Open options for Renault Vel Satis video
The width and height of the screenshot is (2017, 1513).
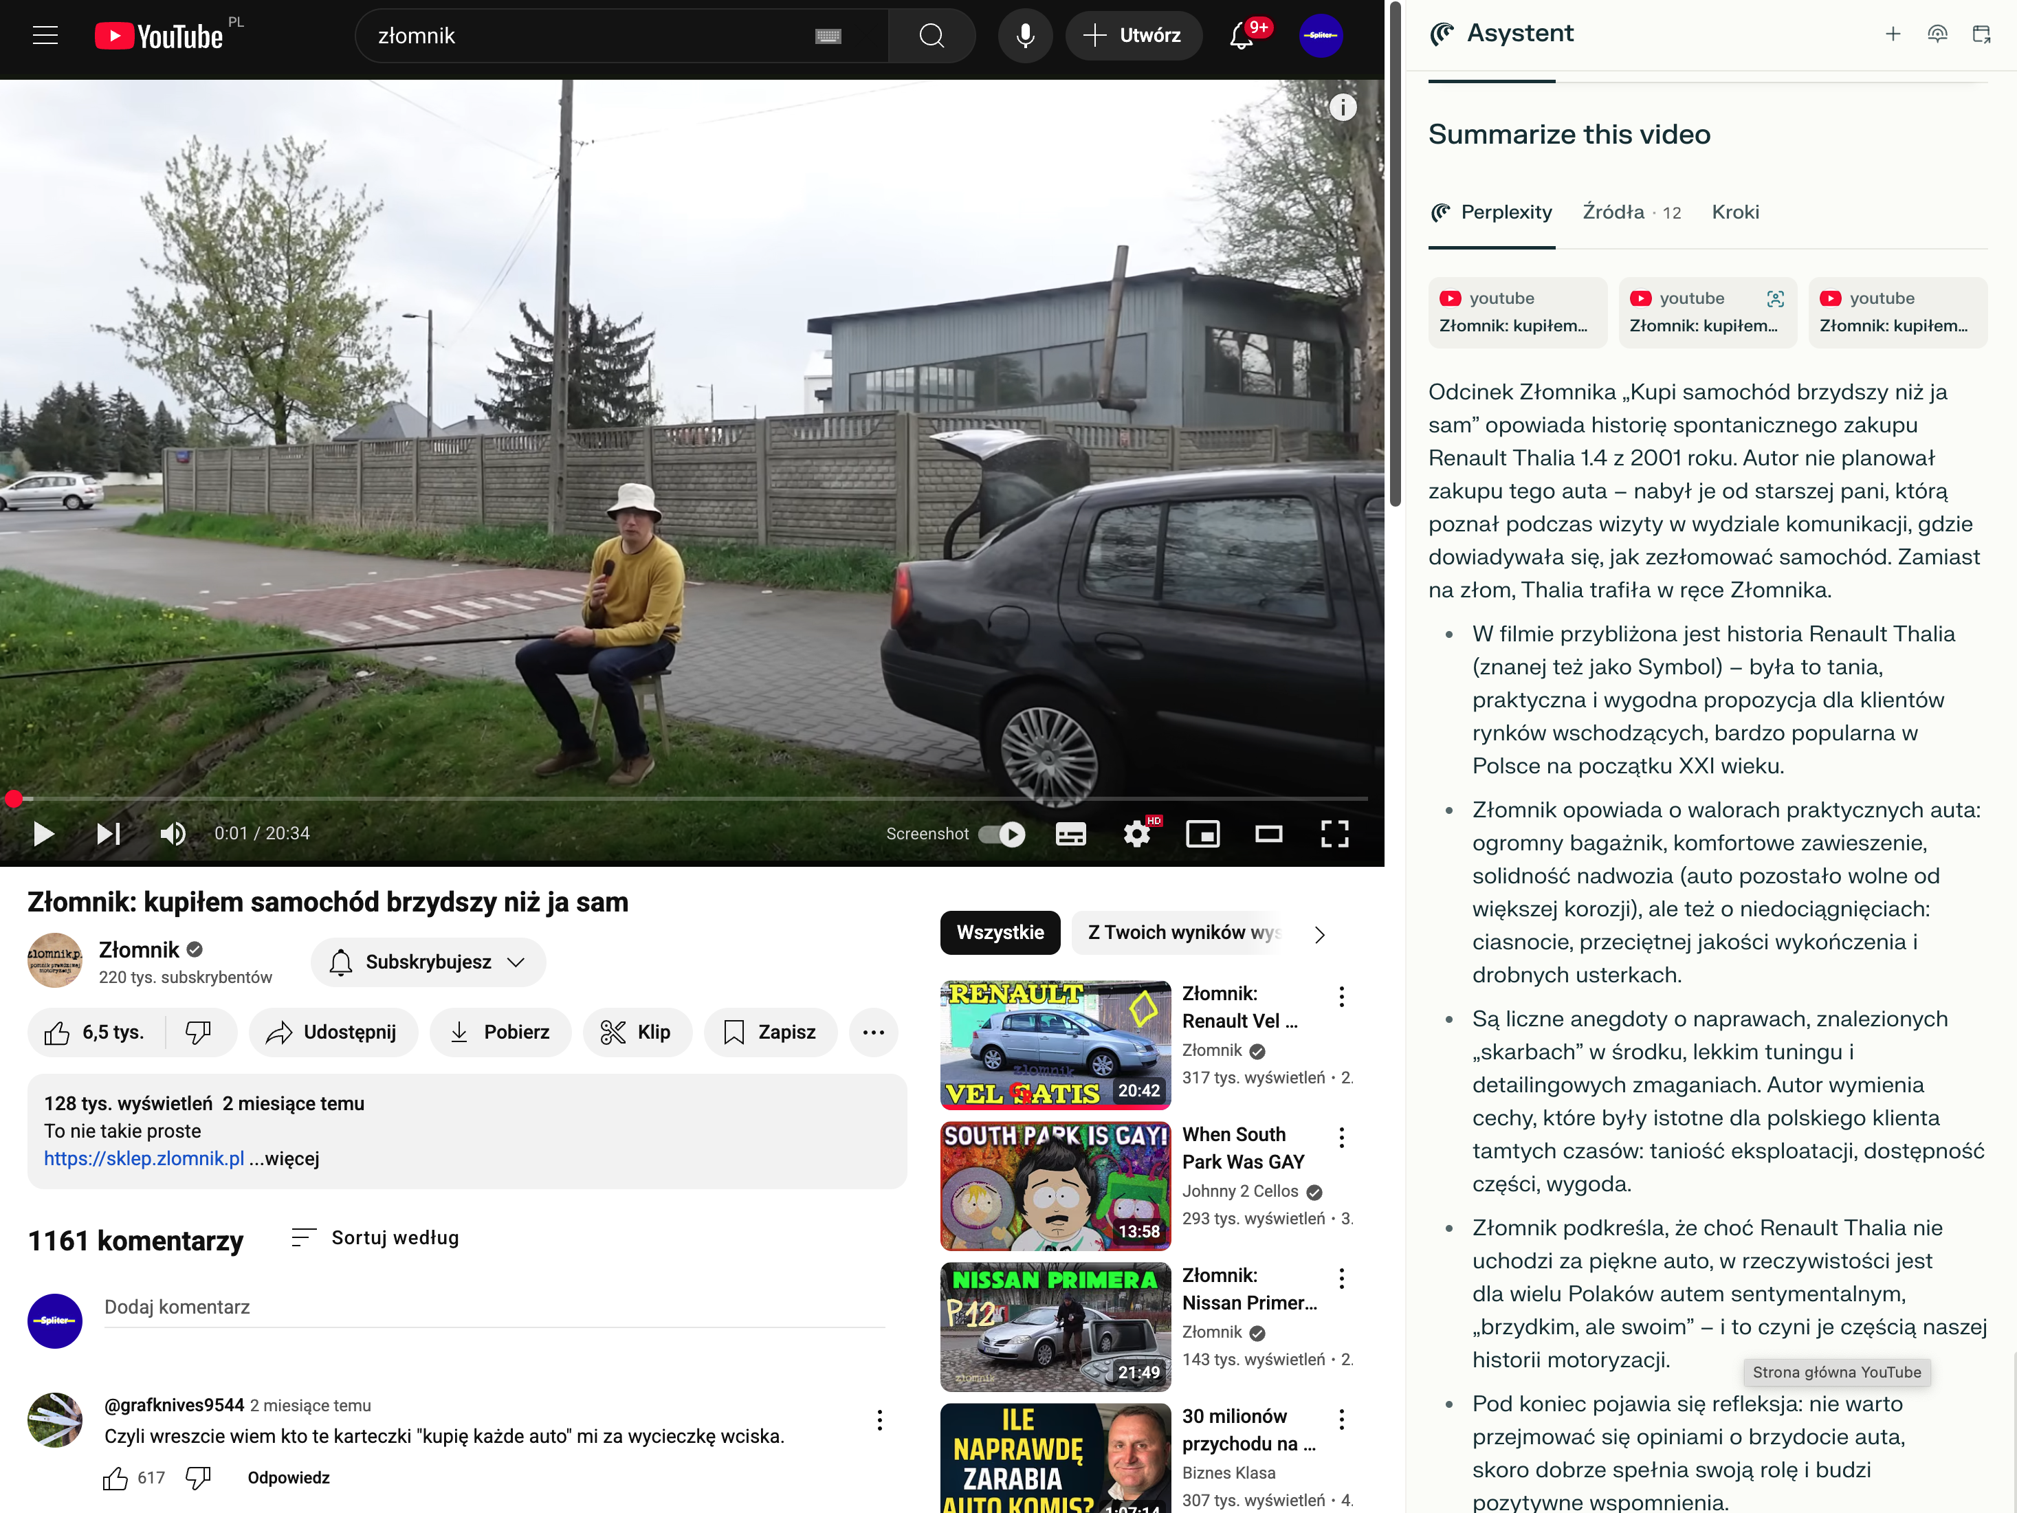tap(1341, 997)
